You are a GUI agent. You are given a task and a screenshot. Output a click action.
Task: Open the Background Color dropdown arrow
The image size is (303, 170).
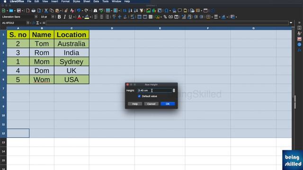pos(90,17)
